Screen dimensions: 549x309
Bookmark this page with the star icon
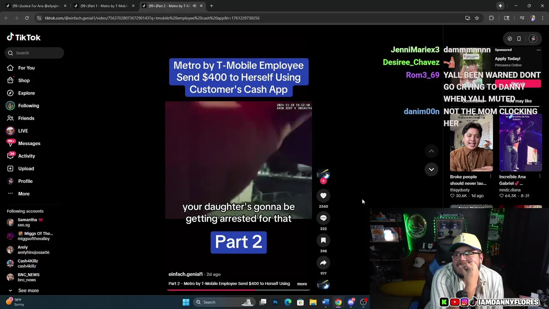[477, 18]
